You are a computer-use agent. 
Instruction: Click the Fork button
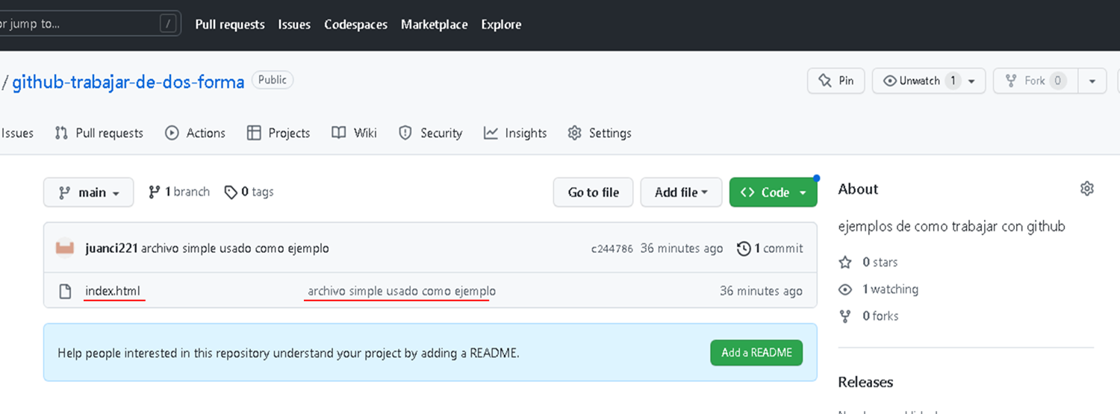tap(1035, 81)
